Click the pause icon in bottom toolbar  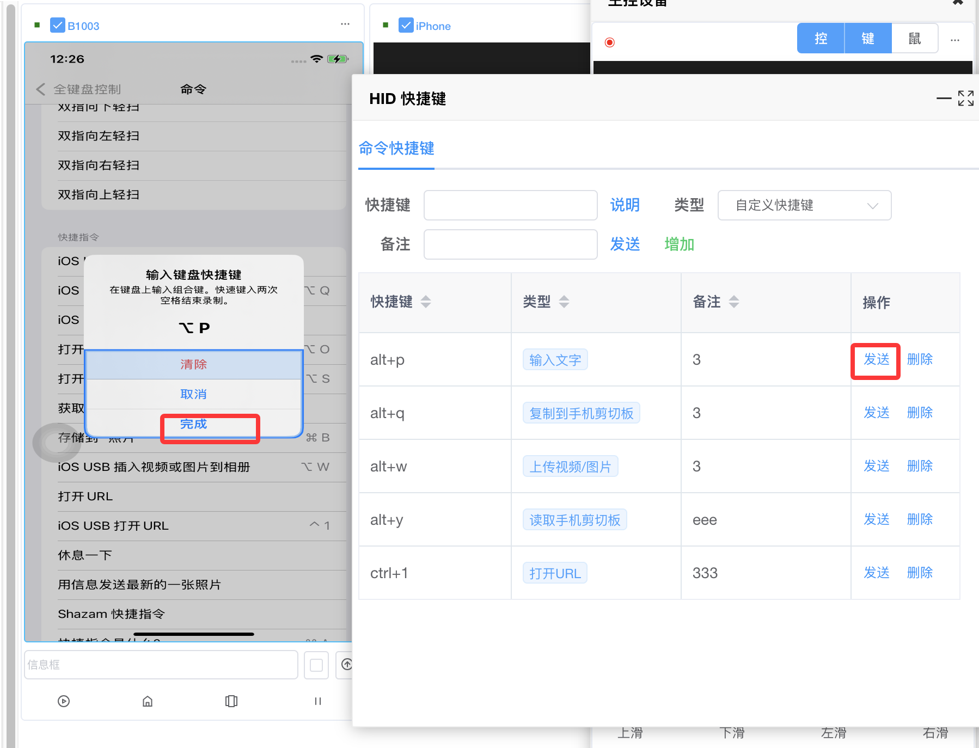pyautogui.click(x=318, y=701)
